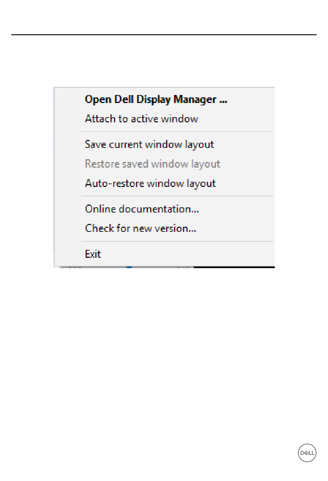Pick the Auto-restore window layout item
Screen dimensions: 328x481
[x=150, y=183]
